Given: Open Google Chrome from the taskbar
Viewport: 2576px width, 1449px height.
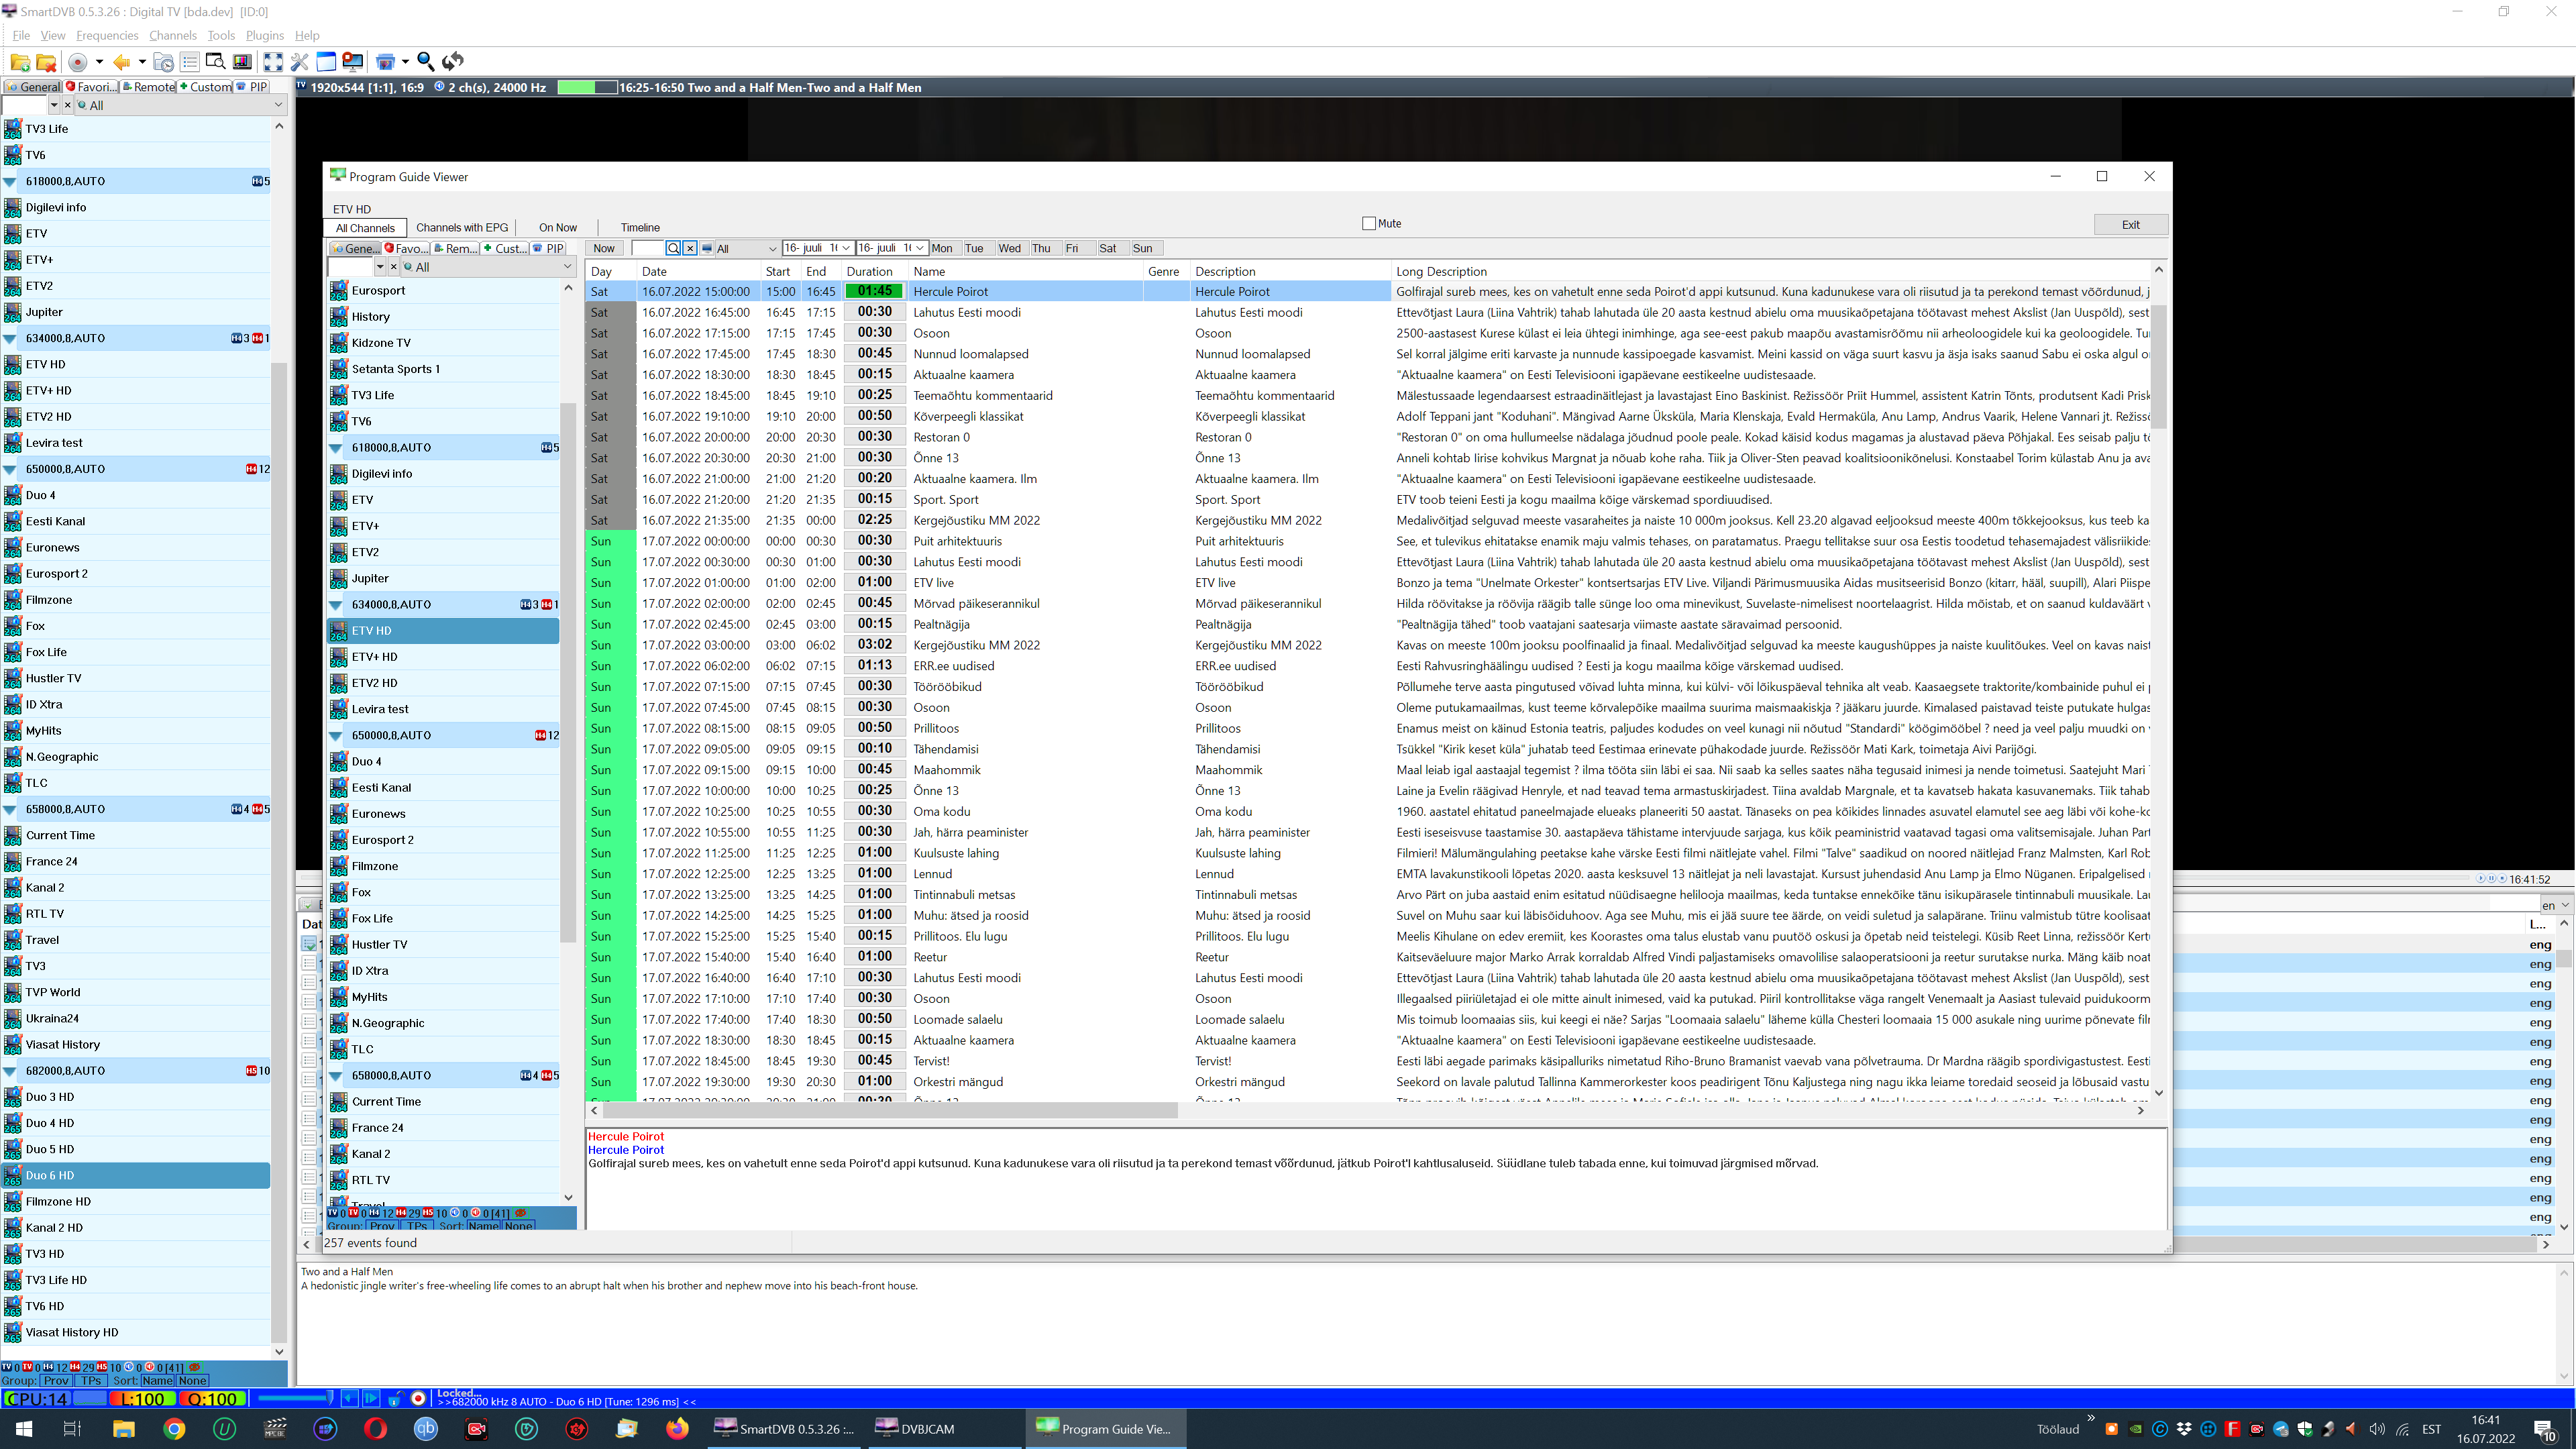Looking at the screenshot, I should (175, 1429).
